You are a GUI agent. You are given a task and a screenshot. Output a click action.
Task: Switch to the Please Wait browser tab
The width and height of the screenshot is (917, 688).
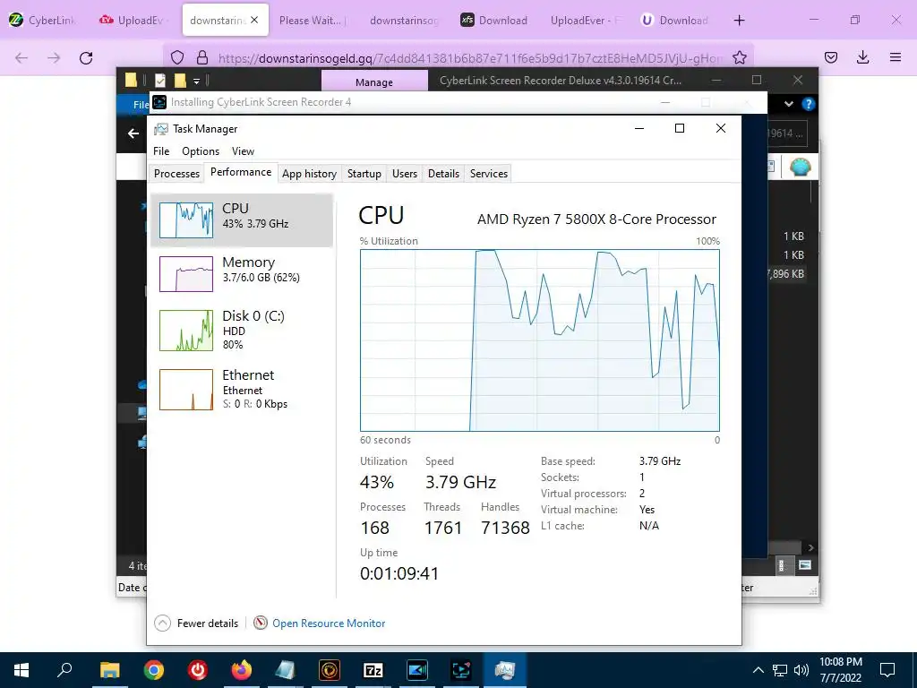313,20
